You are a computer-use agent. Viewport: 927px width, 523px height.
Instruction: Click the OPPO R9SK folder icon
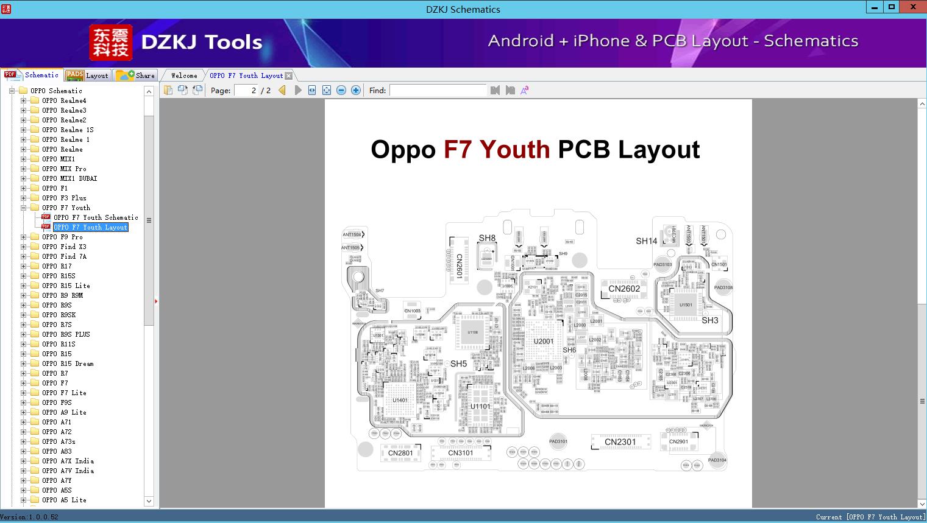[x=35, y=315]
